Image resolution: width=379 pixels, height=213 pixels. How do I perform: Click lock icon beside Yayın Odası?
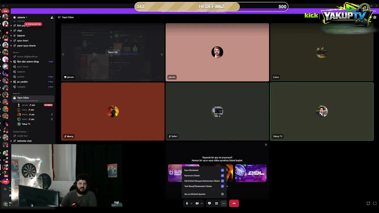tap(14, 98)
